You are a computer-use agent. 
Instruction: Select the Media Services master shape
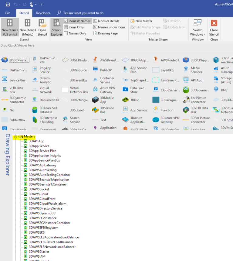pyautogui.click(x=193, y=70)
